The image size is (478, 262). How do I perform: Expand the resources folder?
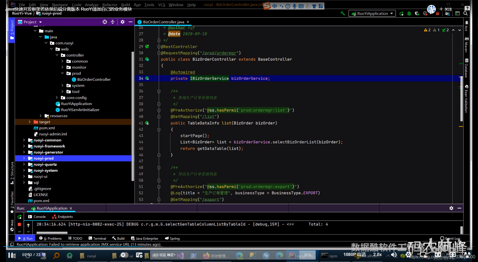[x=40, y=116]
